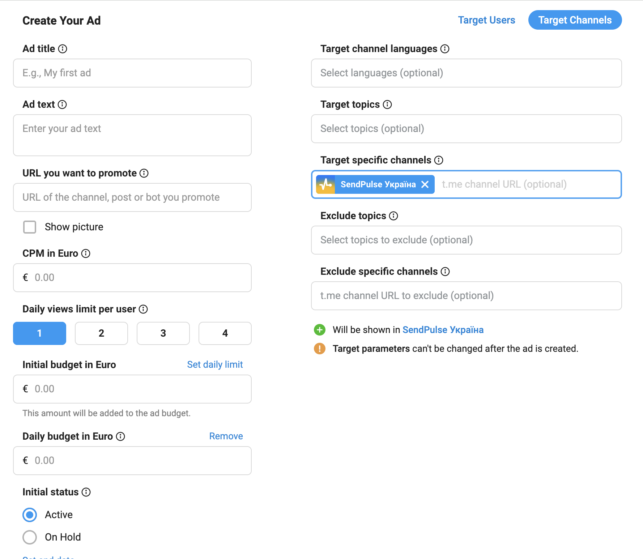The width and height of the screenshot is (643, 559).
Task: Select the On Hold initial status
Action: (30, 537)
